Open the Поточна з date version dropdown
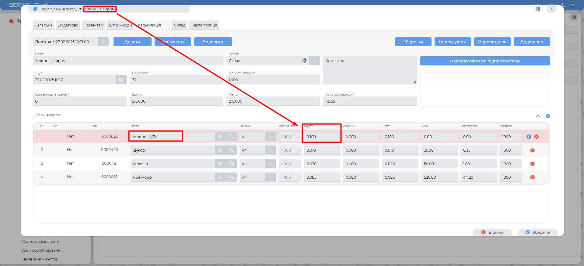This screenshot has height=266, width=584. (103, 42)
